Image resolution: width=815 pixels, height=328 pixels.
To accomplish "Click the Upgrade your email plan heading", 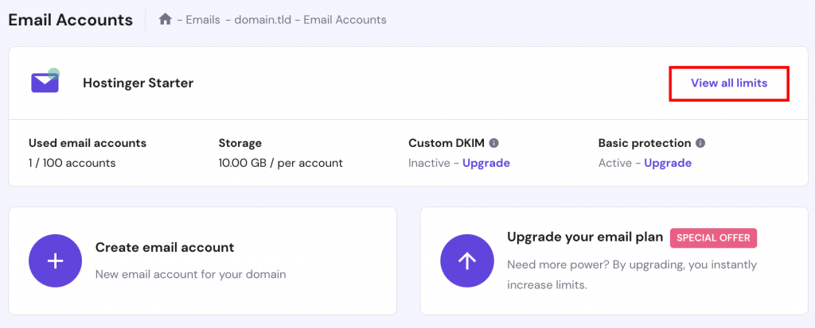I will tap(584, 237).
